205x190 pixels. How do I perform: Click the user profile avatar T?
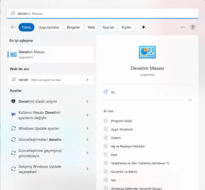point(193,27)
